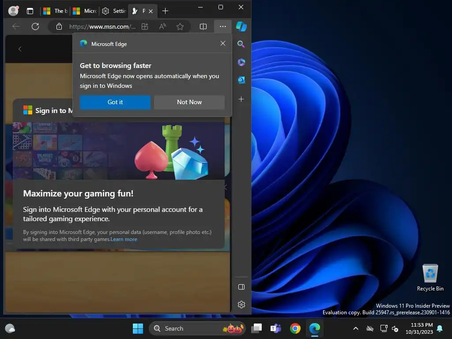Select Microsoft Edge taskbar icon
Viewport: 452px width, 339px height.
click(314, 328)
